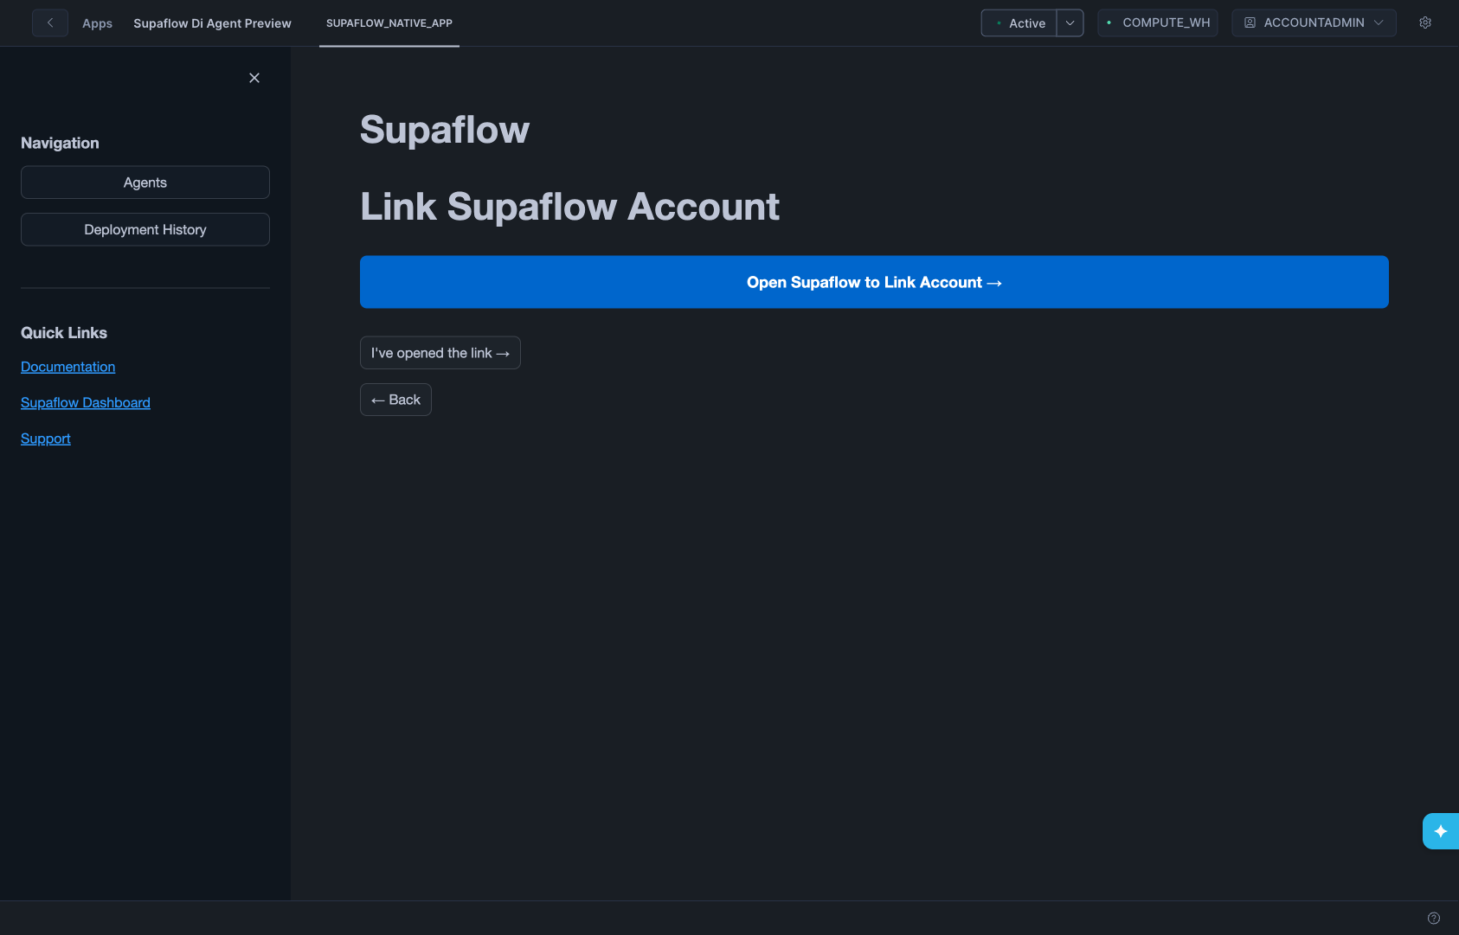Switch to the SUPAFLOW_NATIVE_APP tab
1459x935 pixels.
tap(389, 23)
